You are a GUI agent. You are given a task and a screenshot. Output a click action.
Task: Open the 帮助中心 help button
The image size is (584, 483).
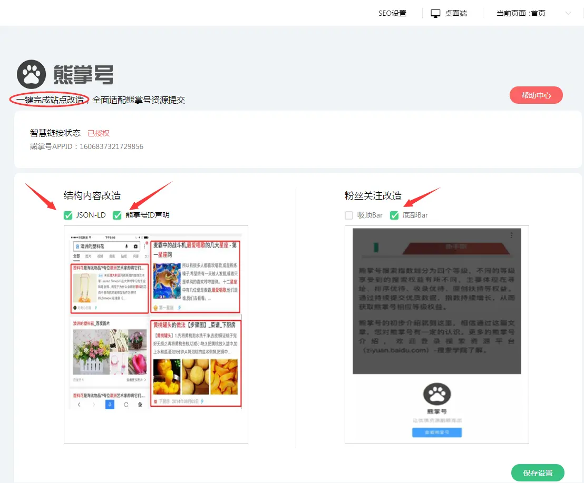[536, 95]
